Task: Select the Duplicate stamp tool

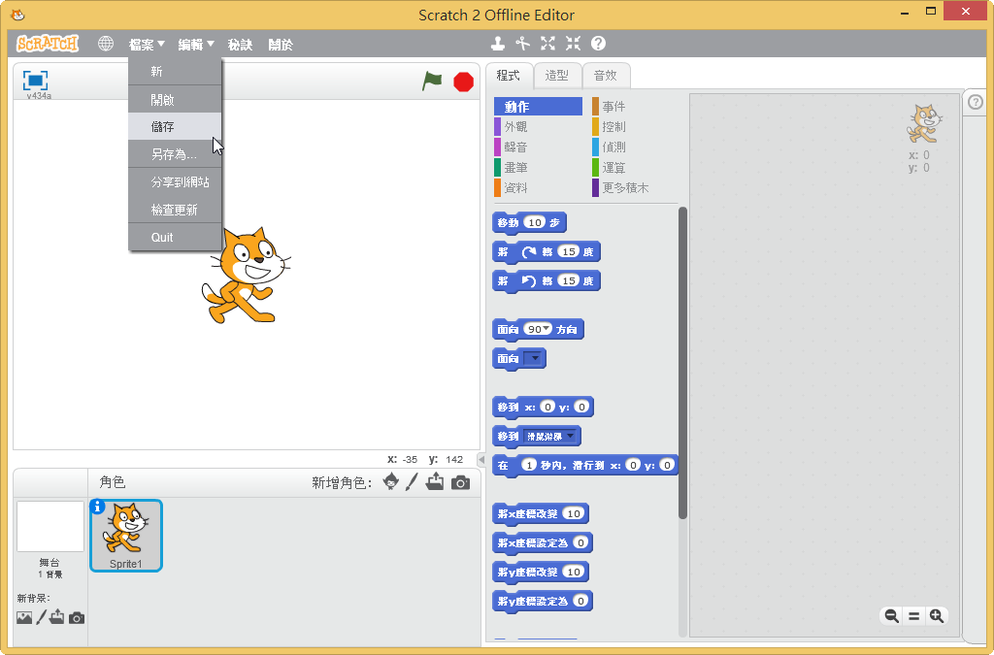Action: 498,43
